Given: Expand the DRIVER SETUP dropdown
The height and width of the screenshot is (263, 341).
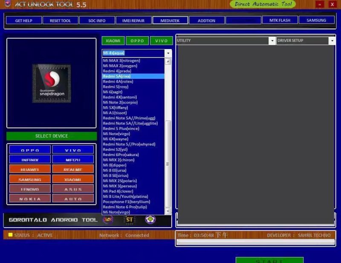Looking at the screenshot, I should (332, 40).
